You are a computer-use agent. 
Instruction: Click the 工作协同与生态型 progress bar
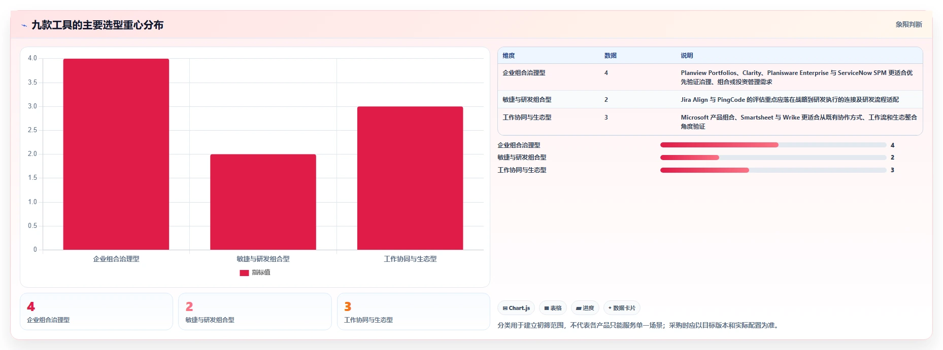(773, 170)
